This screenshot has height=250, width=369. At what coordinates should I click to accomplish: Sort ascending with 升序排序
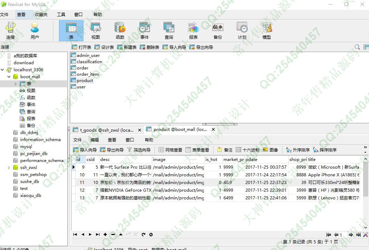coord(298,150)
